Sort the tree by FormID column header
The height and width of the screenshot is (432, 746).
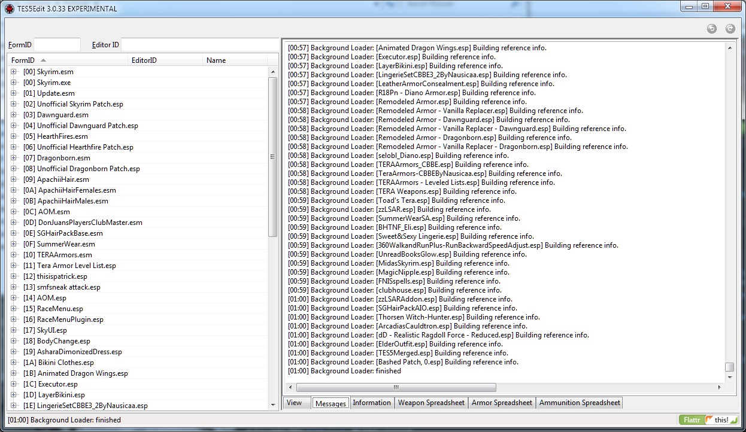pyautogui.click(x=24, y=60)
